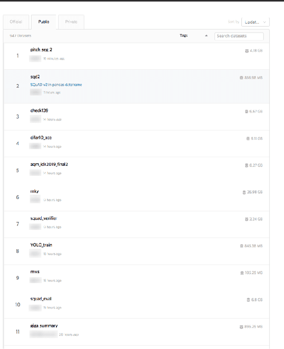This screenshot has width=284, height=349.
Task: Click storage icon for mky dataset
Action: click(x=244, y=192)
